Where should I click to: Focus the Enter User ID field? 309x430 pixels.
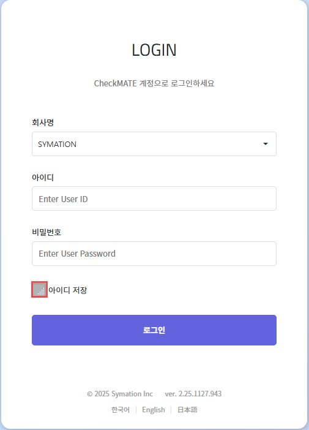click(154, 198)
